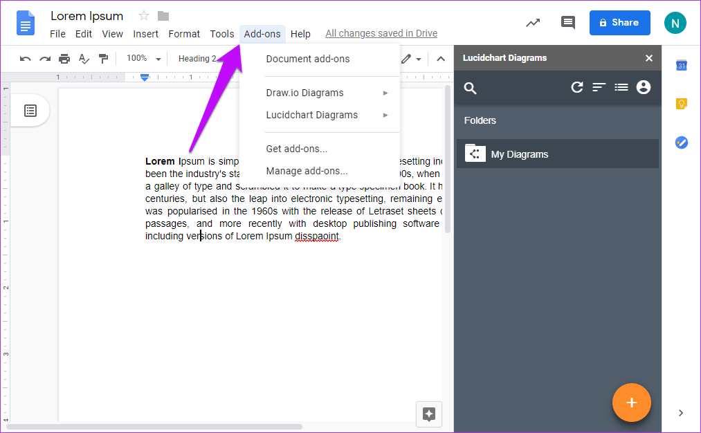Click the Folders label in Lucidchart
701x433 pixels.
point(480,120)
